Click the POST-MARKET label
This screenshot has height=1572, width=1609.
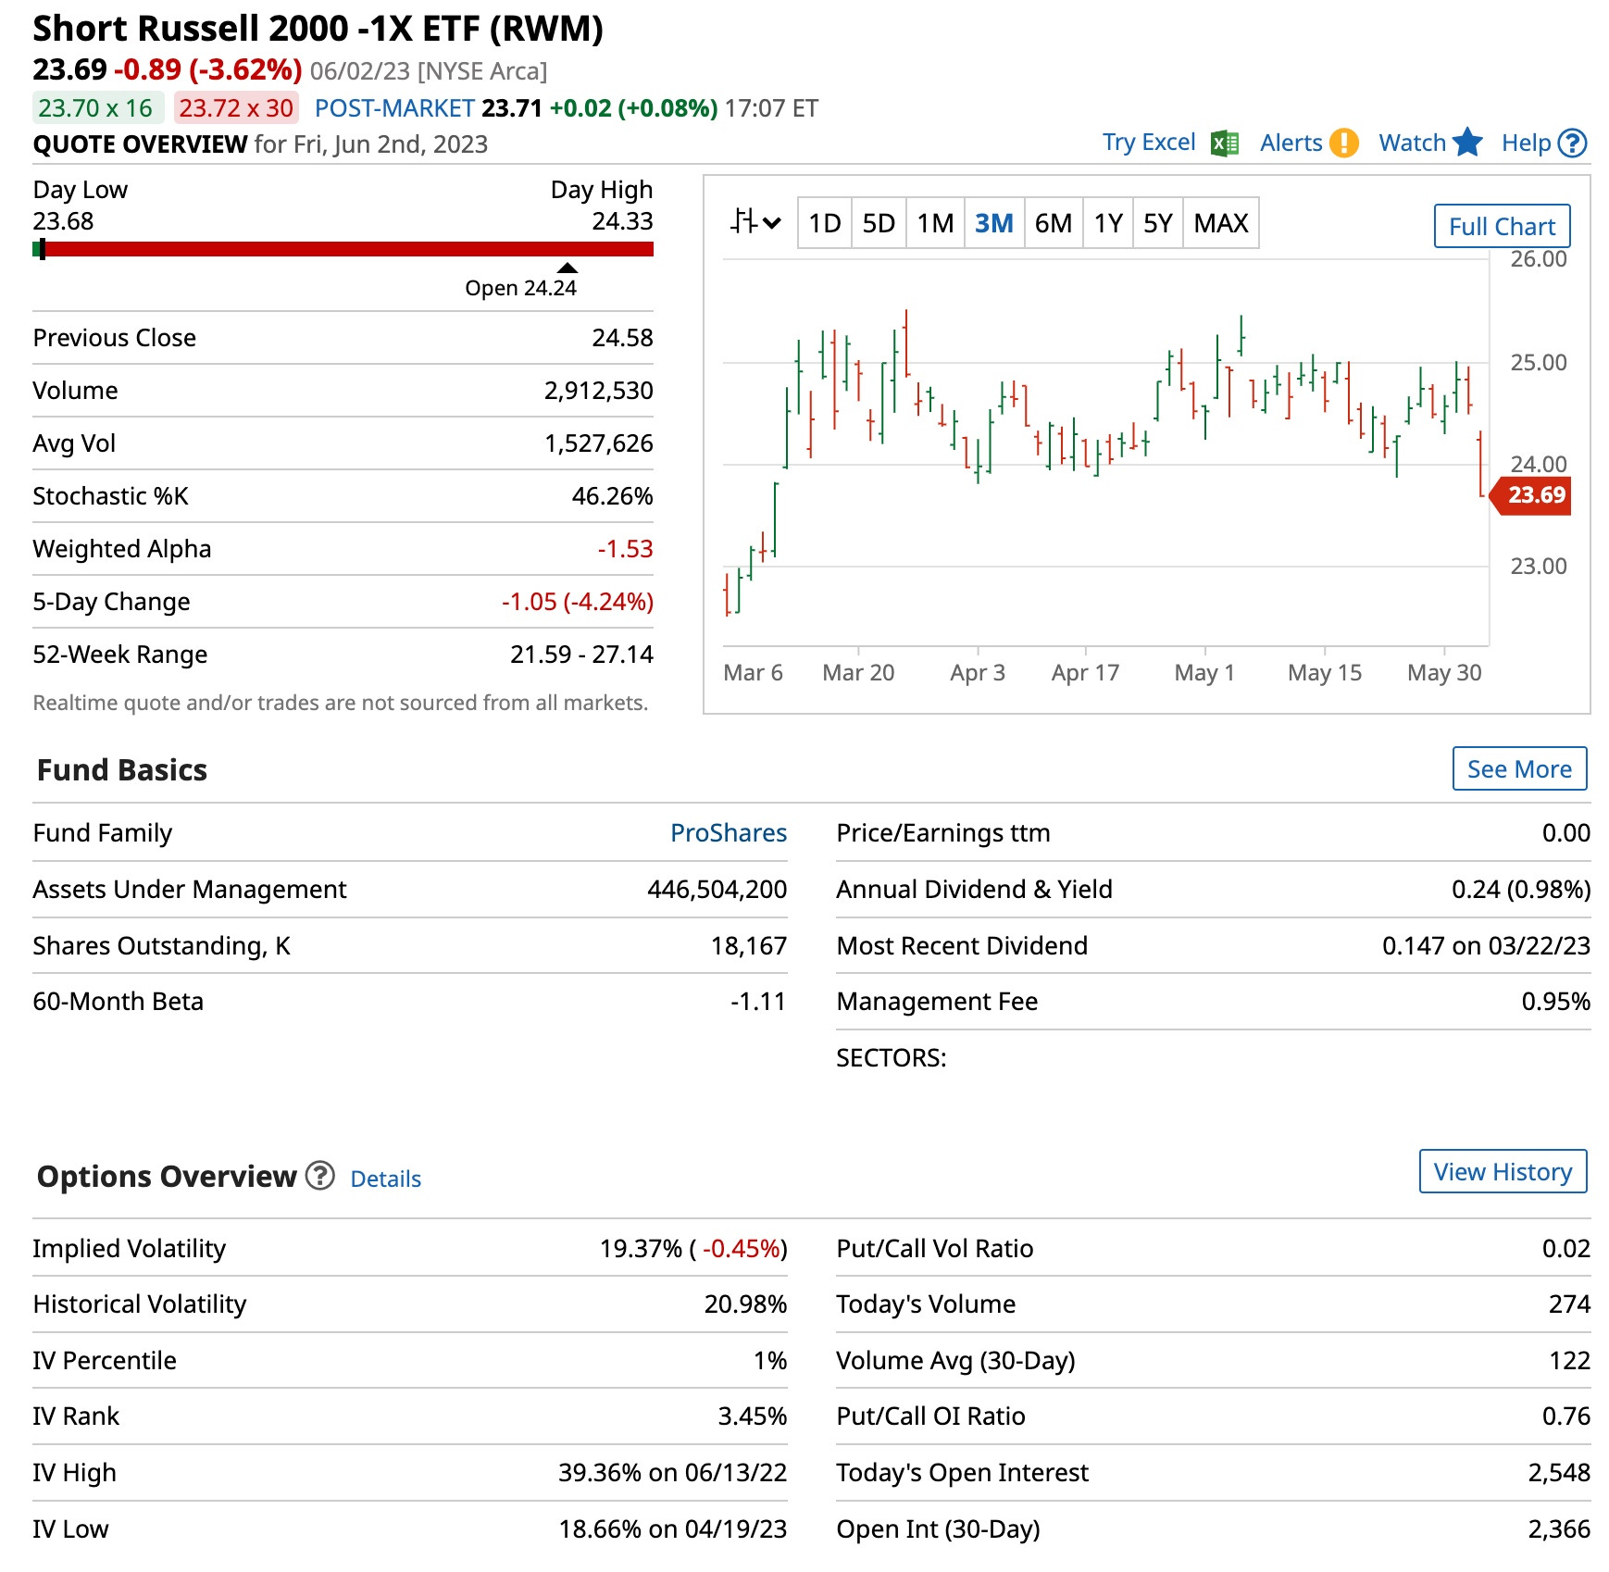(394, 108)
